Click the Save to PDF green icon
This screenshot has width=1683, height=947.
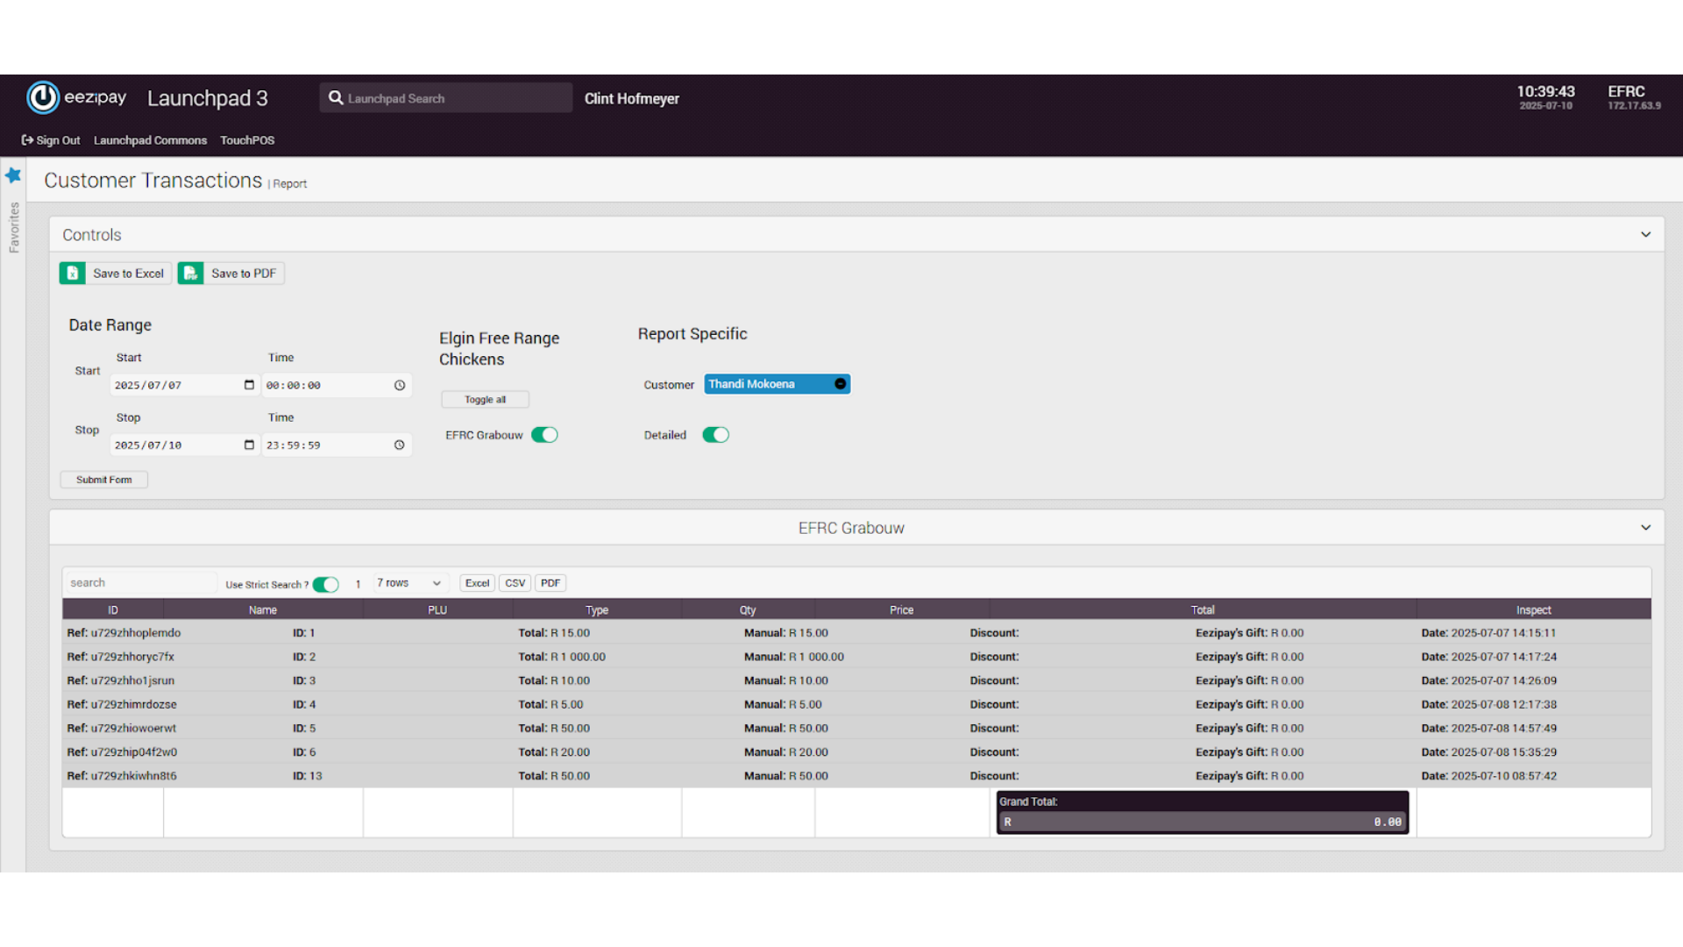pos(191,274)
